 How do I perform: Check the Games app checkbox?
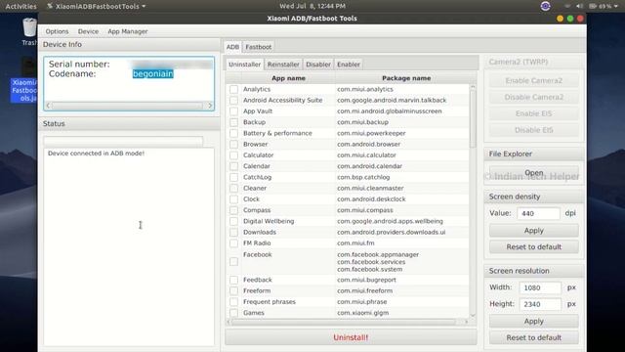click(233, 313)
